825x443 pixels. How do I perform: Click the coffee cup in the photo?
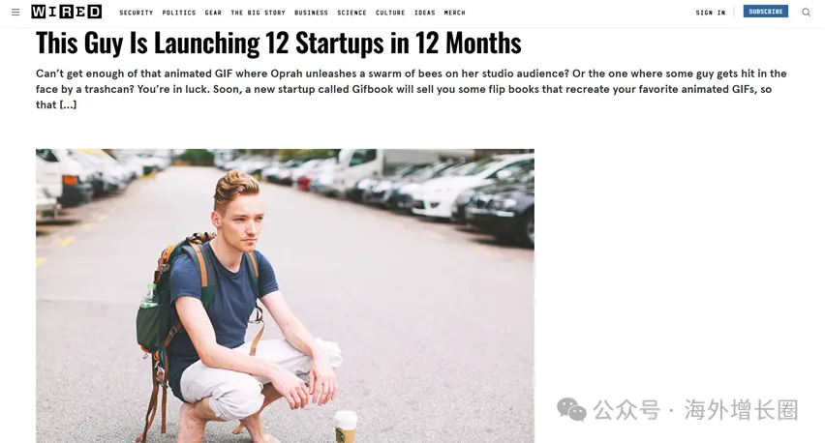[x=346, y=427]
